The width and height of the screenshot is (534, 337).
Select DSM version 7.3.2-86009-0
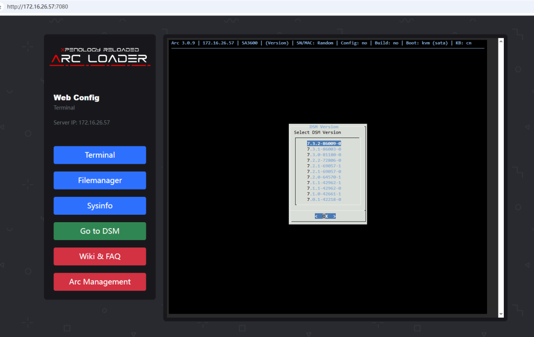click(324, 144)
